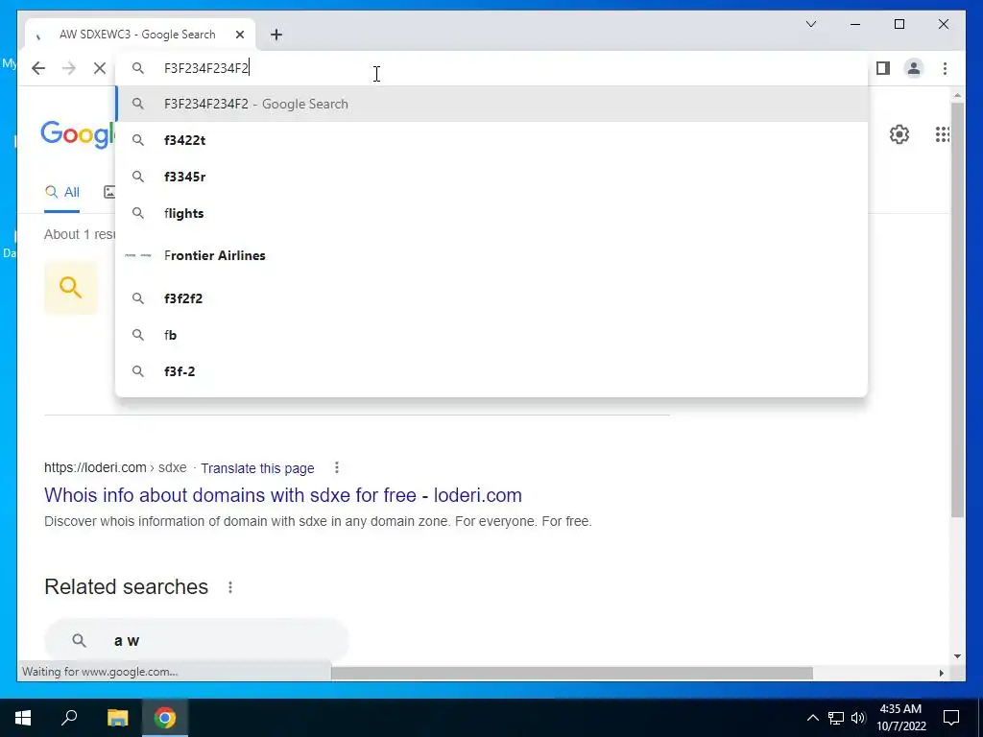The height and width of the screenshot is (737, 983).
Task: Open the https://loderi.com › sdxe breadcrumb
Action: click(115, 467)
